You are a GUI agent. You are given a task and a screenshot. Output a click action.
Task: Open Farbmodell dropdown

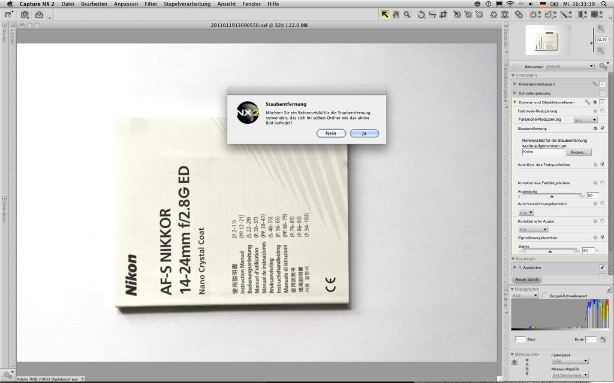click(570, 361)
